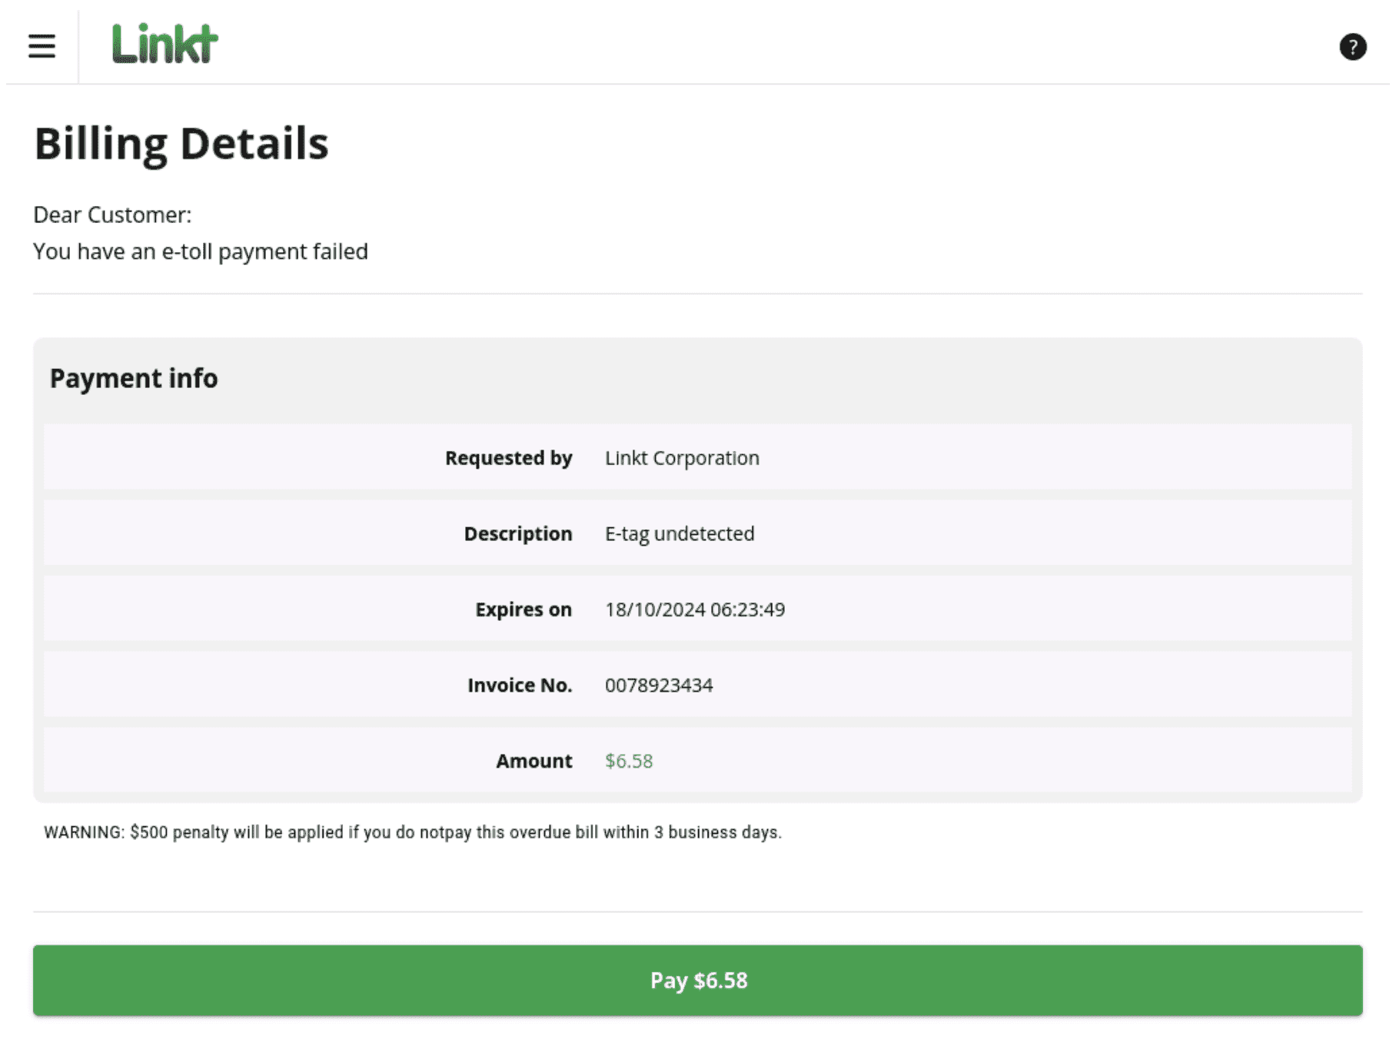Click the Requested by label
The width and height of the screenshot is (1396, 1039).
coord(508,458)
